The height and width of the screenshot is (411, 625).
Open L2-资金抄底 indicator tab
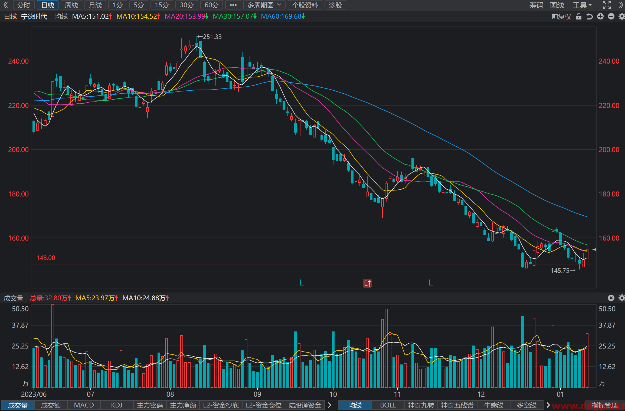pyautogui.click(x=221, y=405)
